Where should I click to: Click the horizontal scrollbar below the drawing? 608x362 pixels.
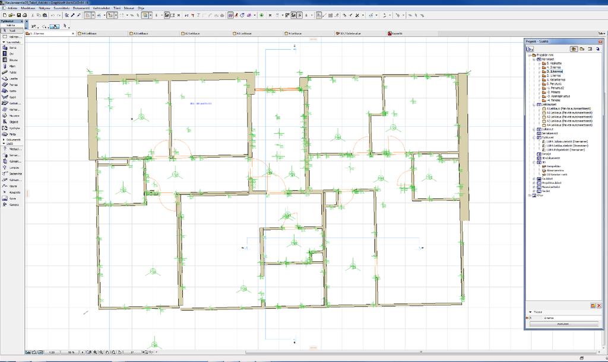pos(422,352)
